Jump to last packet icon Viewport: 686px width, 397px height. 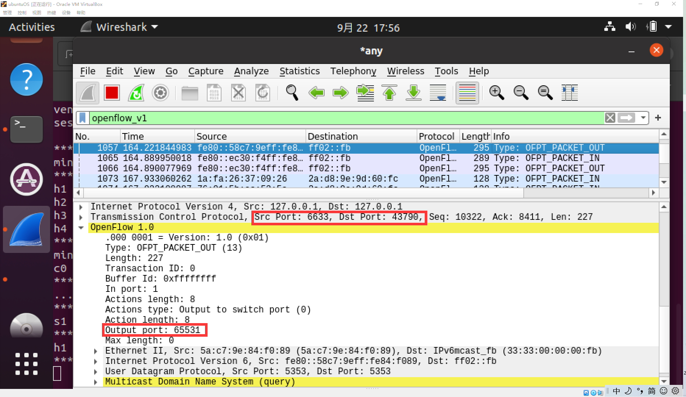click(414, 93)
